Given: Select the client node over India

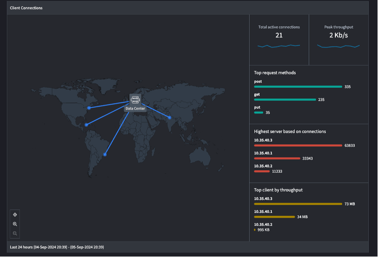Looking at the screenshot, I should point(170,117).
